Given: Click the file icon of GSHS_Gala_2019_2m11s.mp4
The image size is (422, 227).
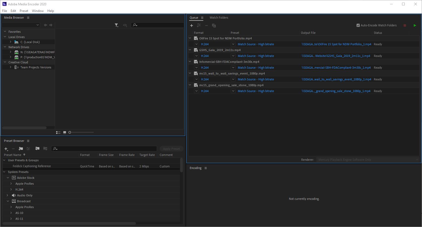Looking at the screenshot, I should coord(196,50).
